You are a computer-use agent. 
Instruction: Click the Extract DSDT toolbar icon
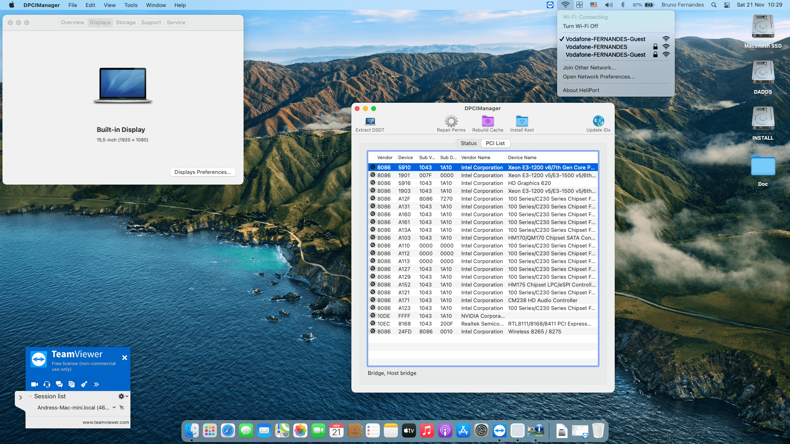(370, 121)
